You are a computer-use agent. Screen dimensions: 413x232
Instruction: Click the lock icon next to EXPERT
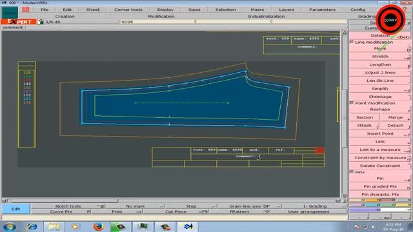40,22
